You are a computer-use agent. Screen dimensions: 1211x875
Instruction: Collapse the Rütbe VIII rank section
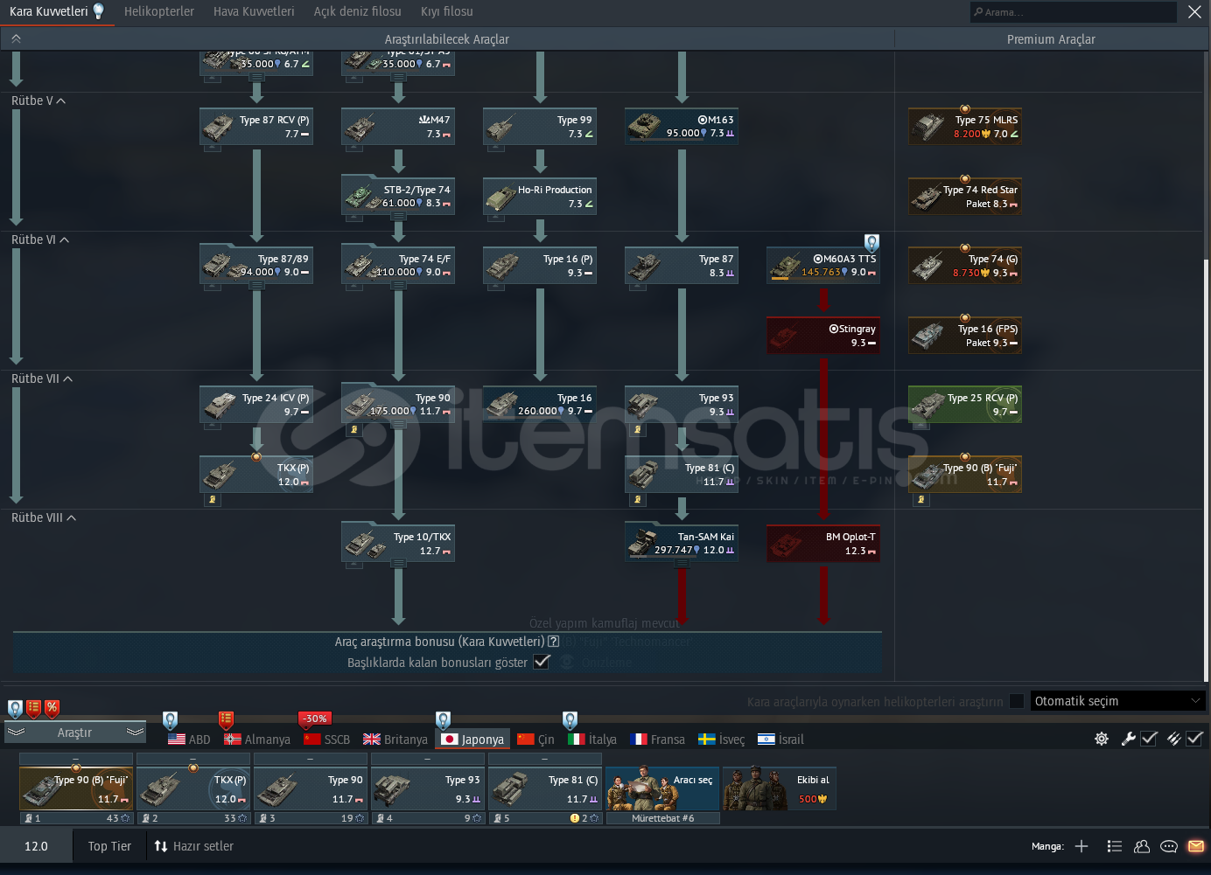(71, 517)
